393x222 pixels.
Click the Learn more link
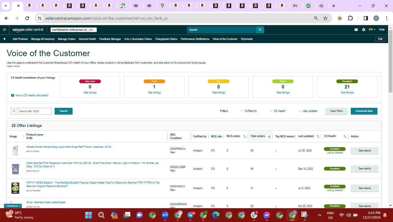tap(13, 66)
